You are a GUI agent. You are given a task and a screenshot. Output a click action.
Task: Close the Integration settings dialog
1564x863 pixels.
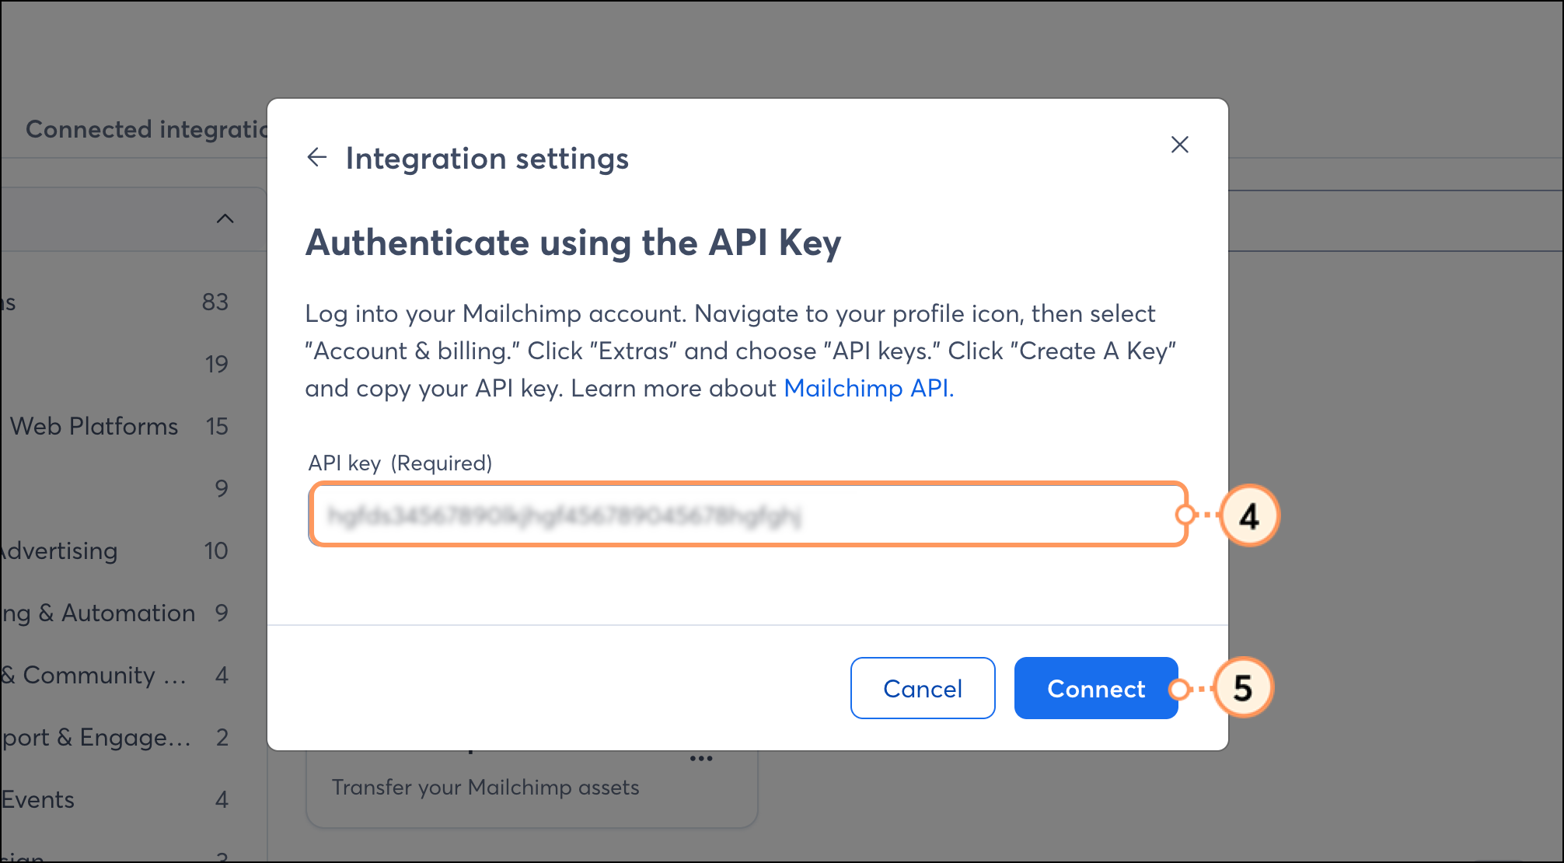(x=1179, y=145)
